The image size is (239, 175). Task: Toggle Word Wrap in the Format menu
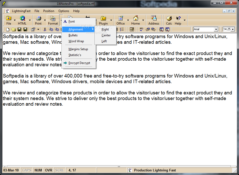coord(76,41)
